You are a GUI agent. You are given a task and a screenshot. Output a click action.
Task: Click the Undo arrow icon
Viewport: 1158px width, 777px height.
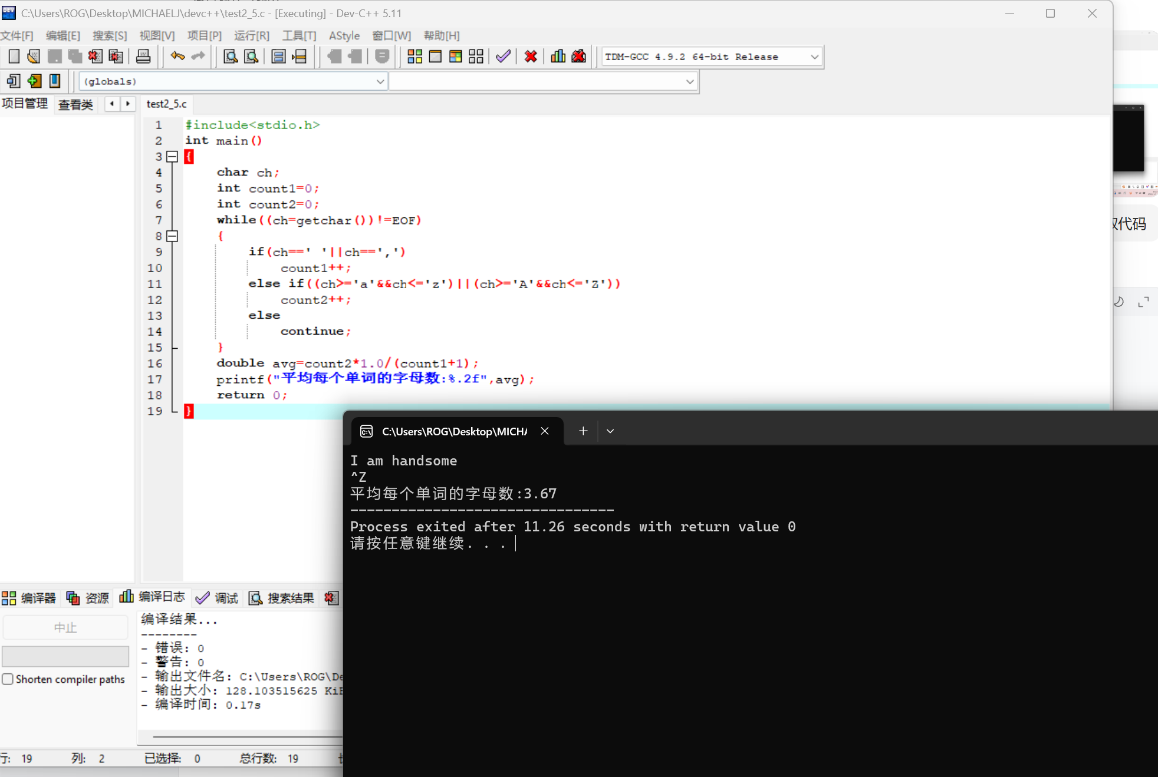[177, 57]
